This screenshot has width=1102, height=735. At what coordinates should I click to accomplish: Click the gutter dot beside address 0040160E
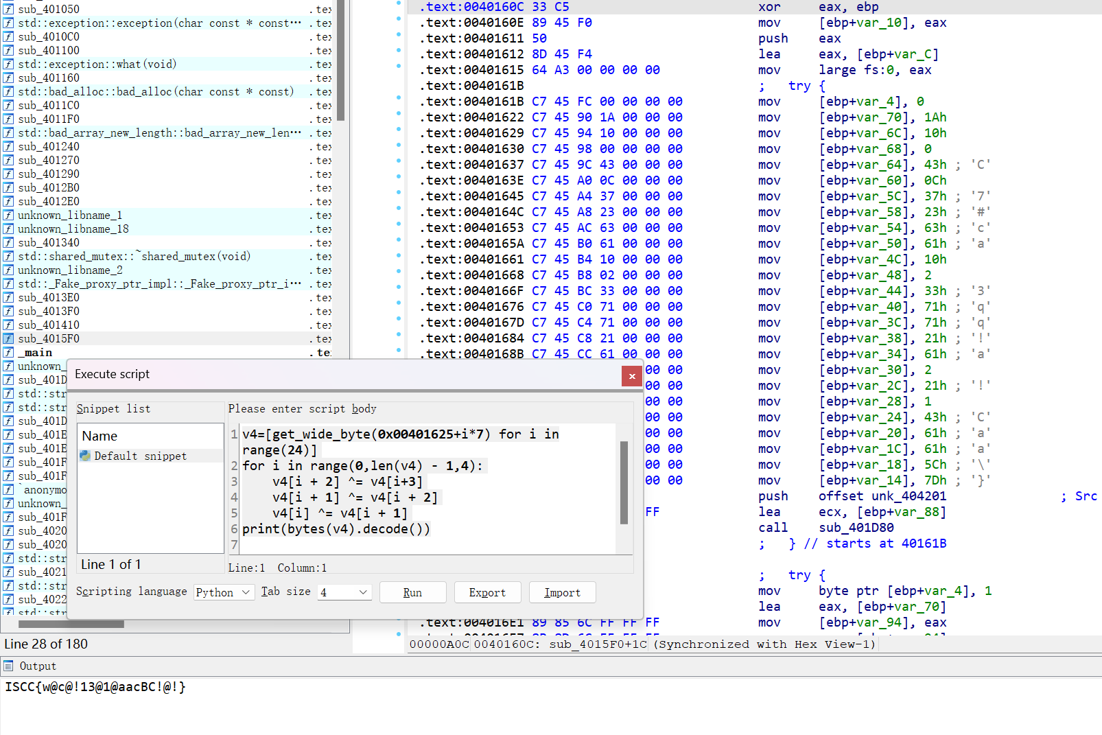coord(399,19)
